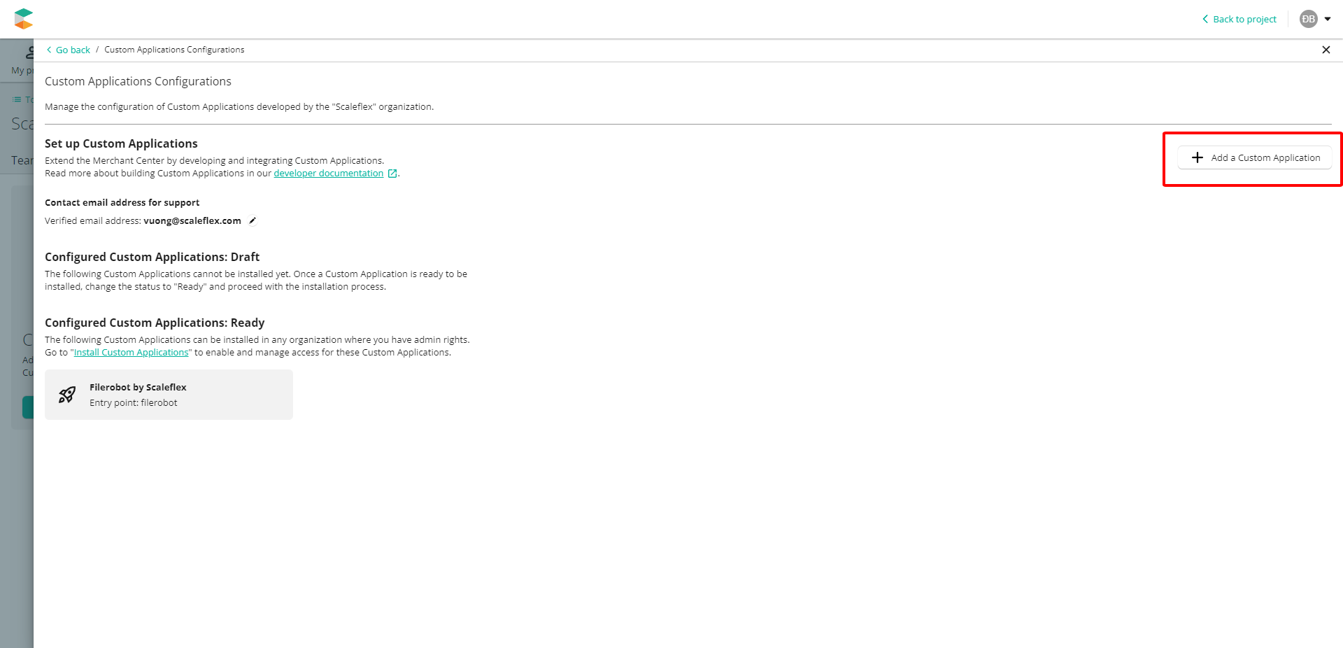Viewport: 1343px width, 648px height.
Task: Edit contact email pencil icon
Action: point(253,220)
